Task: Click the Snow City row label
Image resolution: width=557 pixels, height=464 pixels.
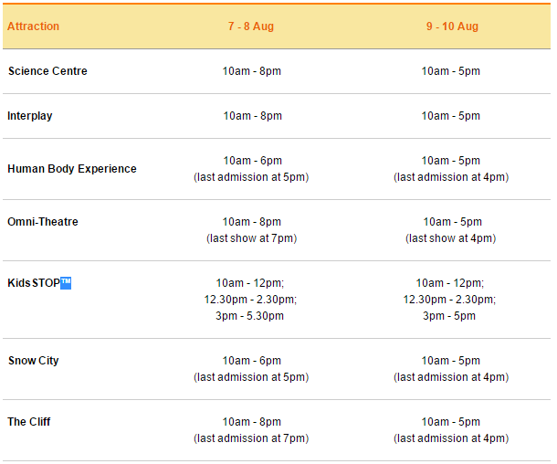Action: 34,361
